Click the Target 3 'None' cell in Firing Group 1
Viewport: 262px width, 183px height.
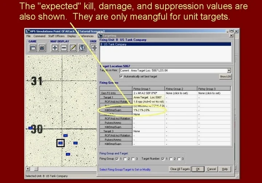point(148,131)
